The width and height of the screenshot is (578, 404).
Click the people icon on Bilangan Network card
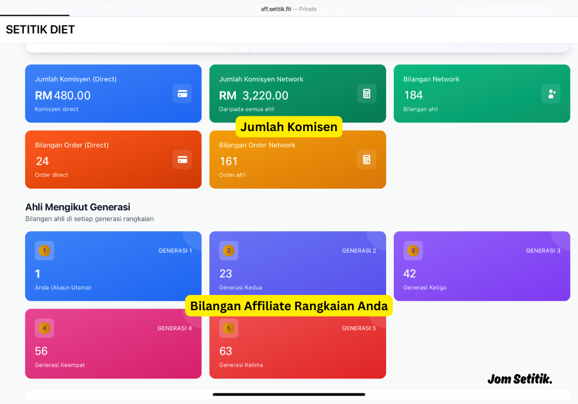click(x=551, y=94)
